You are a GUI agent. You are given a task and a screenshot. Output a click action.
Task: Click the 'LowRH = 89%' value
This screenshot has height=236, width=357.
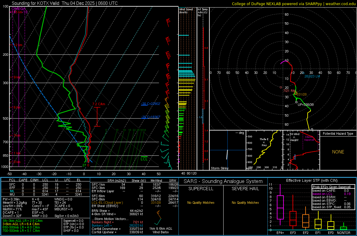13,206
